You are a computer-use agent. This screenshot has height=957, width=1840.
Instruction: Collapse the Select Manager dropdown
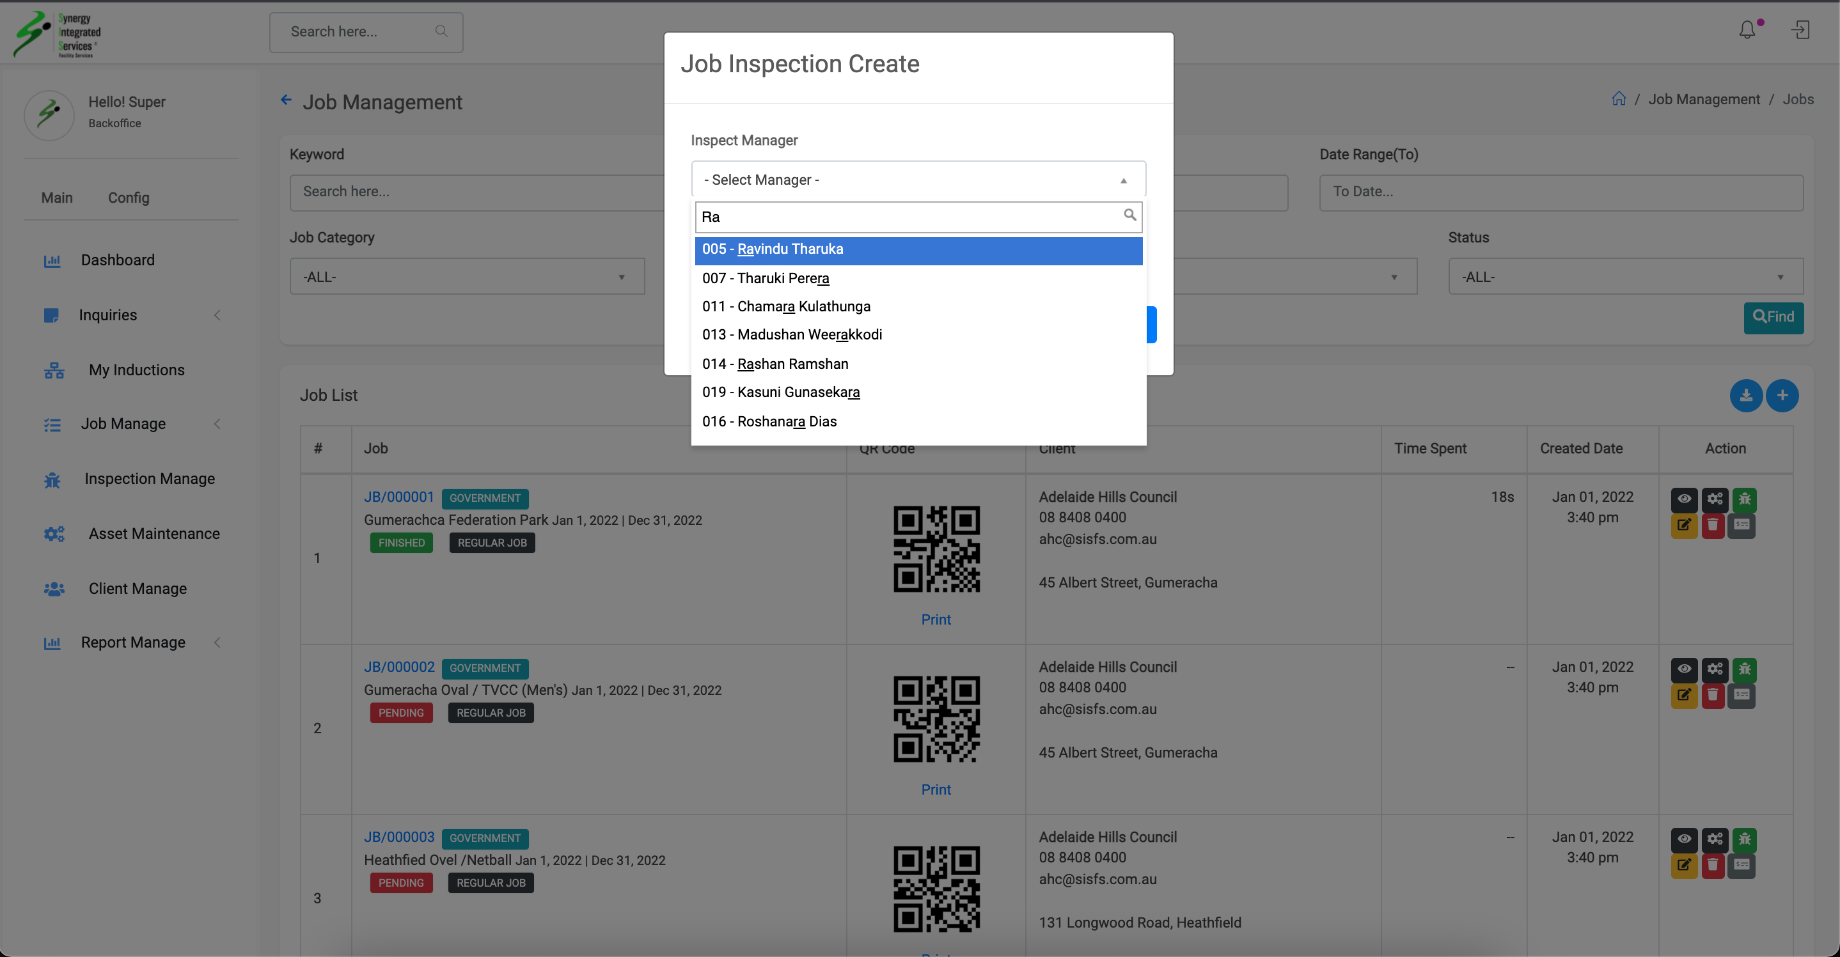[918, 180]
